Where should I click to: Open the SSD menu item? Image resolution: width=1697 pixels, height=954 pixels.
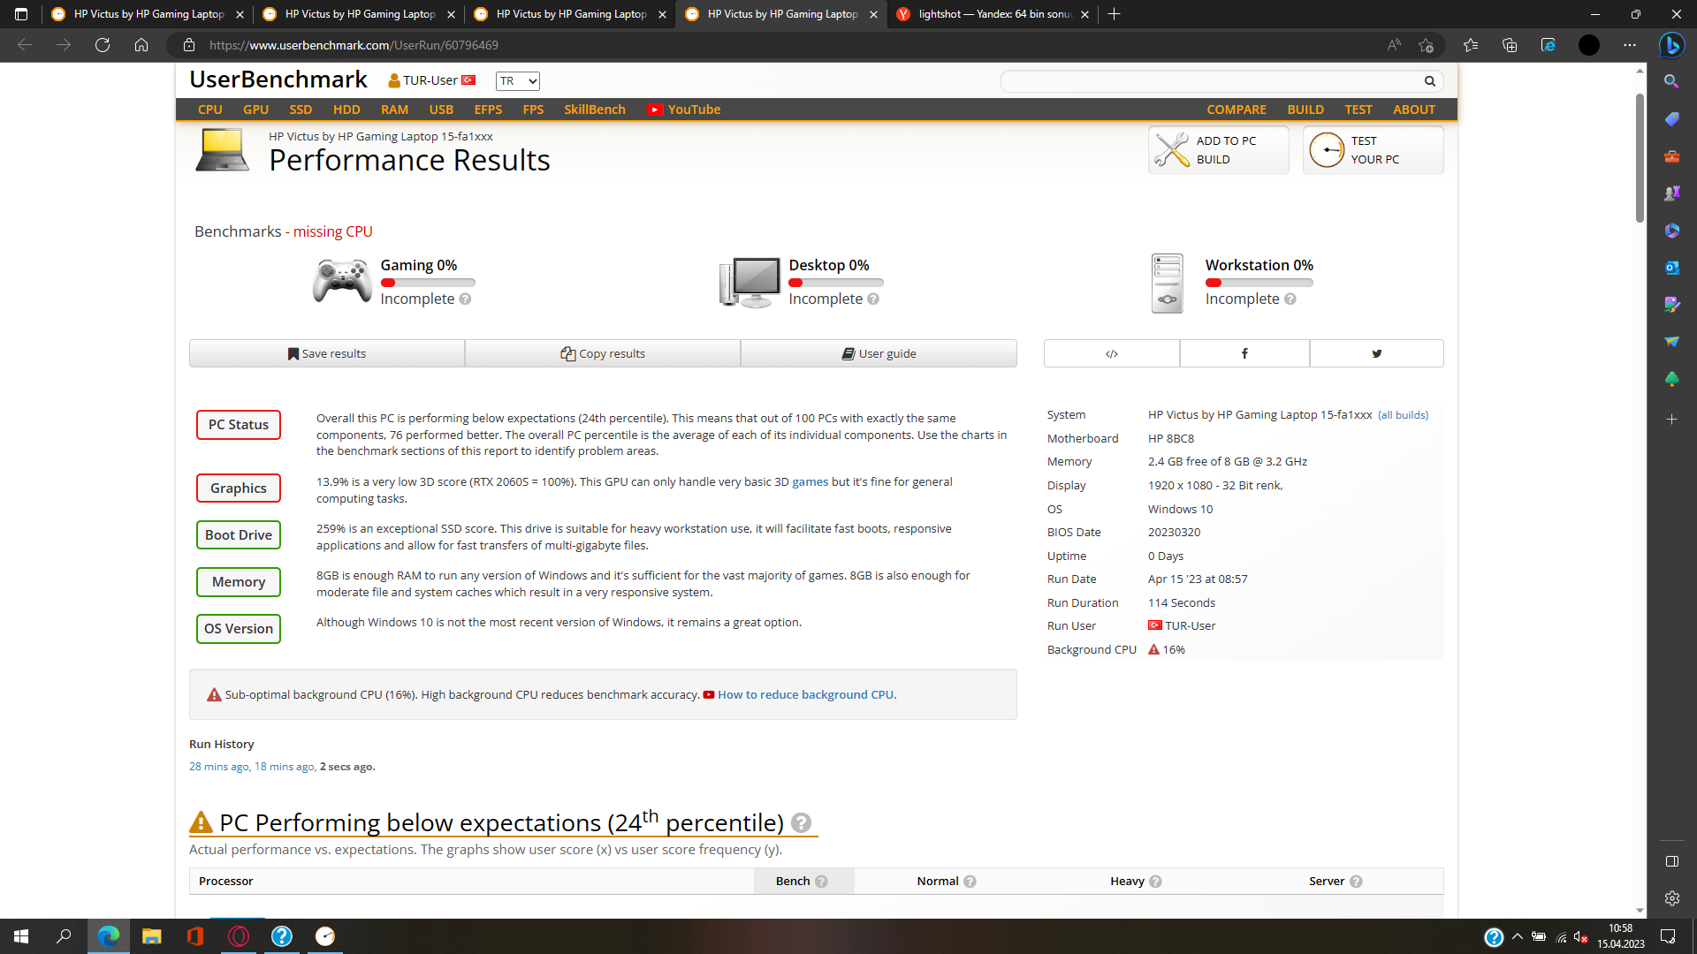click(301, 110)
